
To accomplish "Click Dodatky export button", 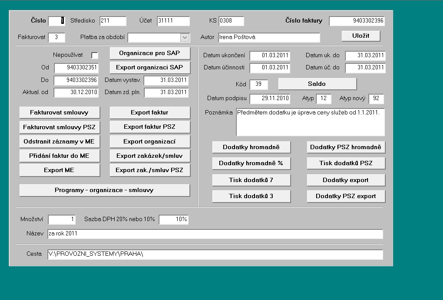I will [346, 180].
